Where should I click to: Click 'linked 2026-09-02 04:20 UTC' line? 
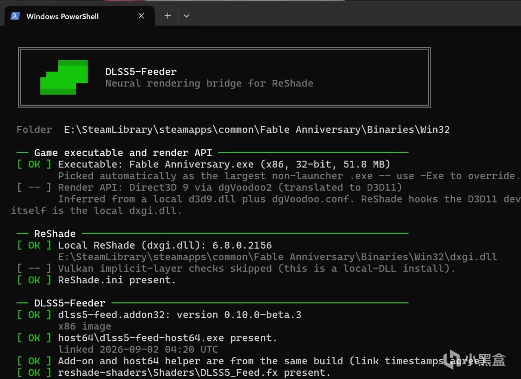point(138,350)
